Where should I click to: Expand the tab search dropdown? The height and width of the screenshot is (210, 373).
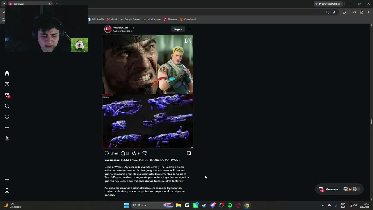(4, 4)
